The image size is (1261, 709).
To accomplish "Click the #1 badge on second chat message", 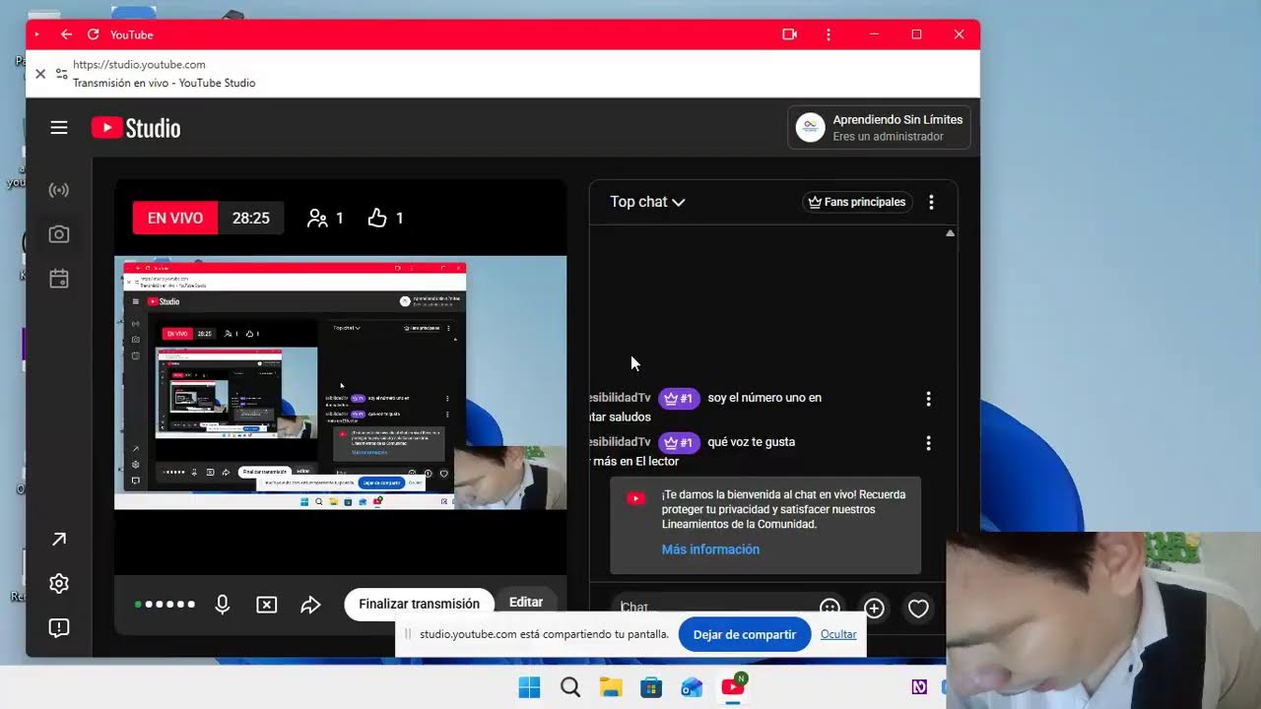I will click(679, 443).
